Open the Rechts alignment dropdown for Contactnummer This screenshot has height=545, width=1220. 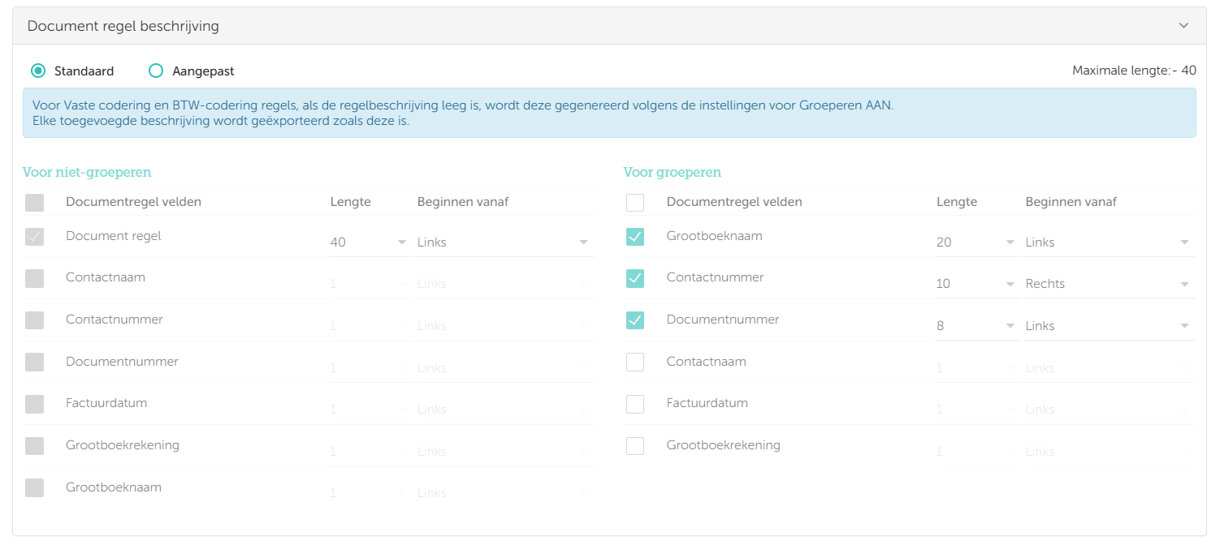tap(1108, 284)
